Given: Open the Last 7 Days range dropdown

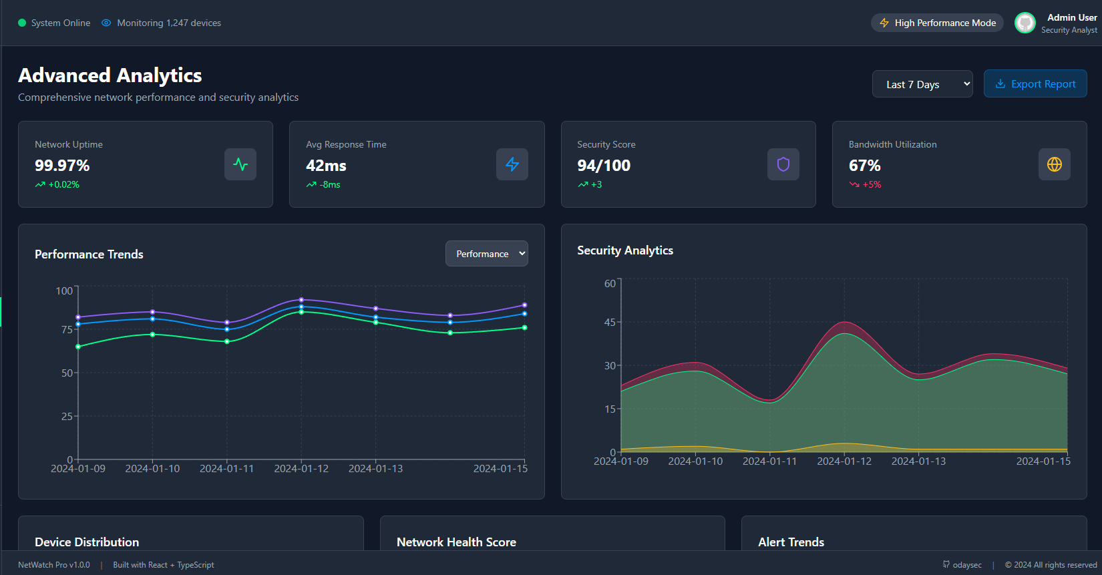Looking at the screenshot, I should coord(922,84).
